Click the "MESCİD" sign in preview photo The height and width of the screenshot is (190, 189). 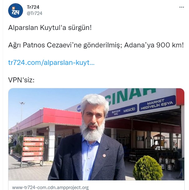click(129, 110)
